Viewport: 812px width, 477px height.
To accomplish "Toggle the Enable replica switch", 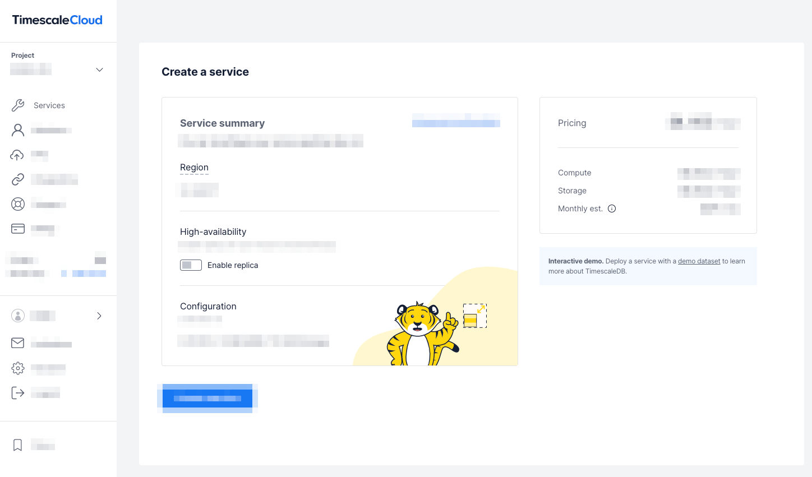I will click(x=191, y=265).
